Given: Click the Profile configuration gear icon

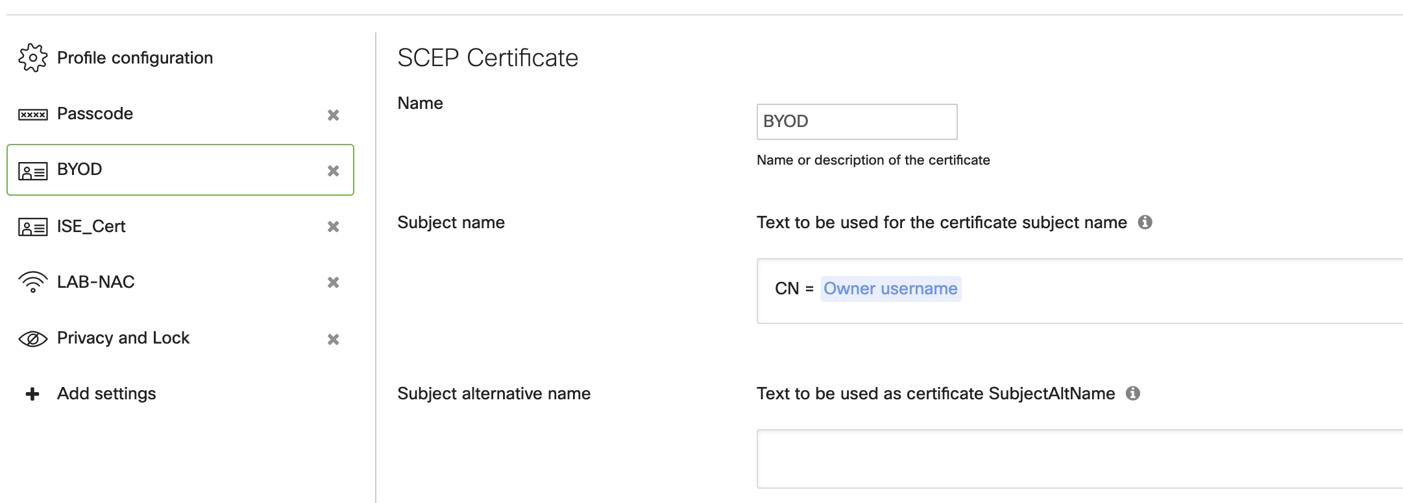Looking at the screenshot, I should [32, 58].
